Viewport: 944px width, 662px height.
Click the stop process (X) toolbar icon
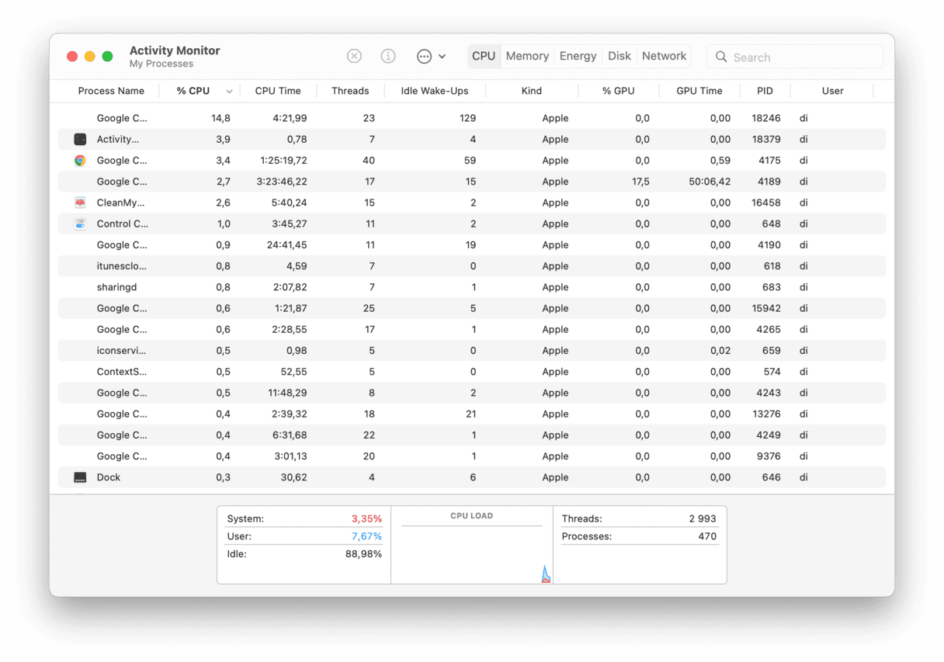click(x=354, y=56)
